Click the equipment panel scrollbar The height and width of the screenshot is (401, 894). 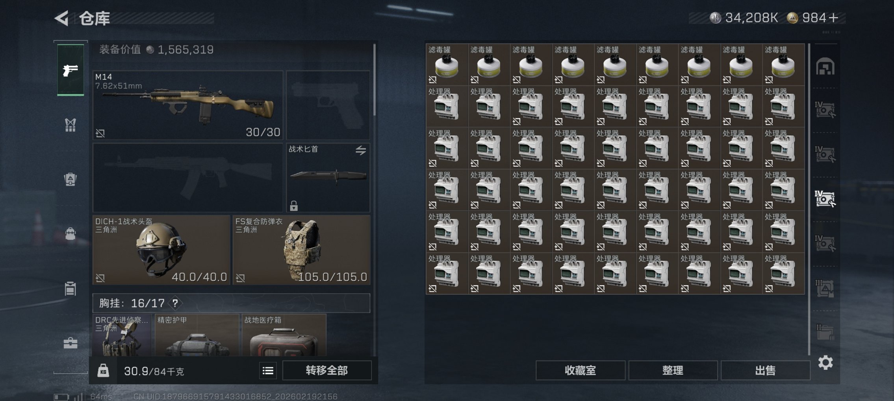coord(374,80)
